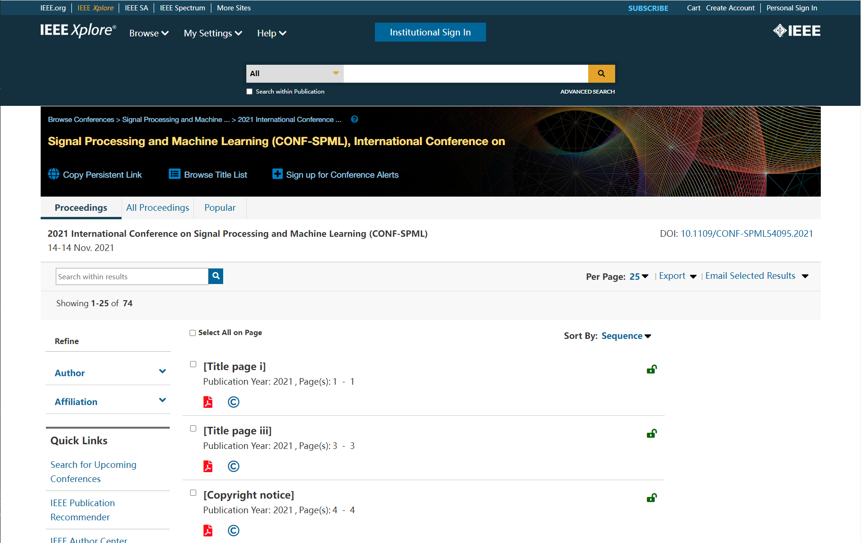This screenshot has height=543, width=861.
Task: Open the copyright icon for [Copyright notice]
Action: (x=234, y=531)
